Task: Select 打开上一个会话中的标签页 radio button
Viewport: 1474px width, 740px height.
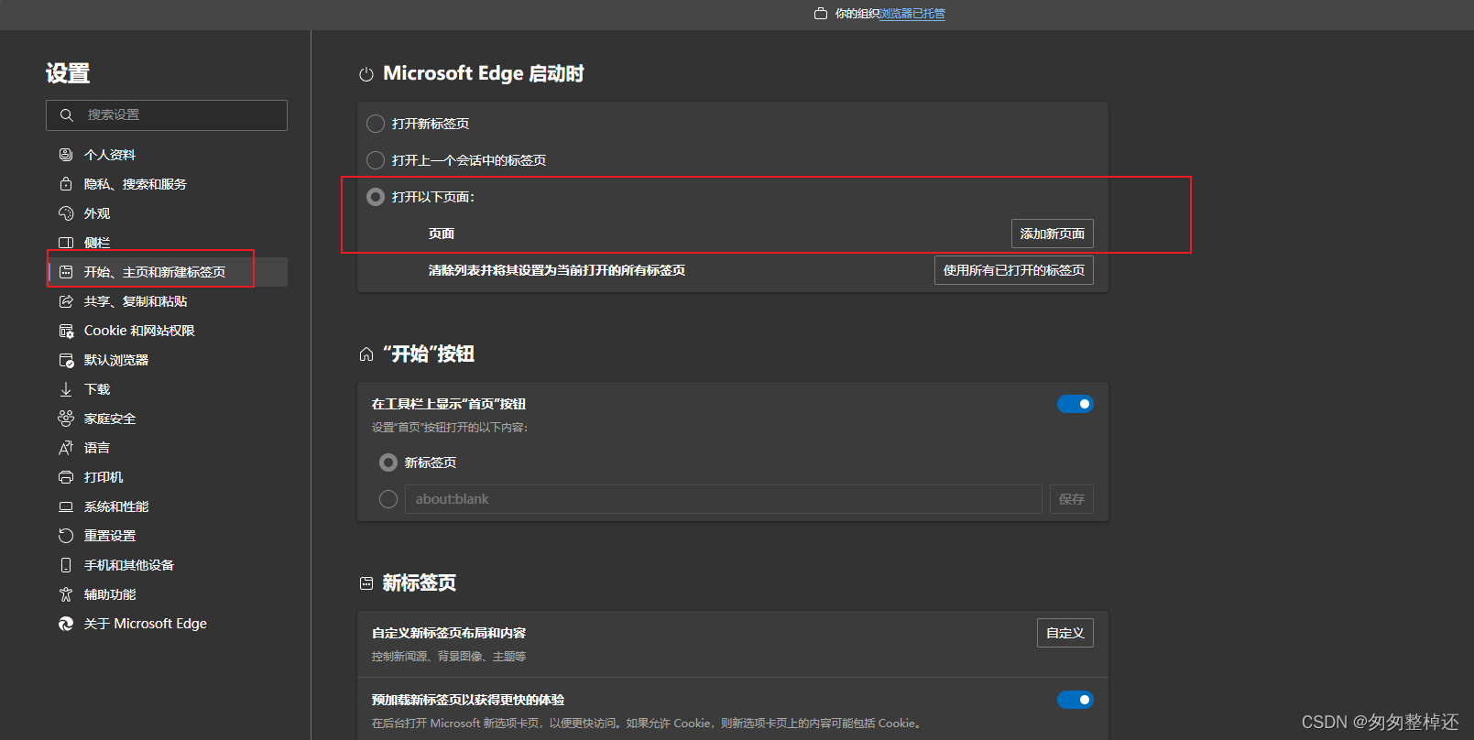Action: pos(376,160)
